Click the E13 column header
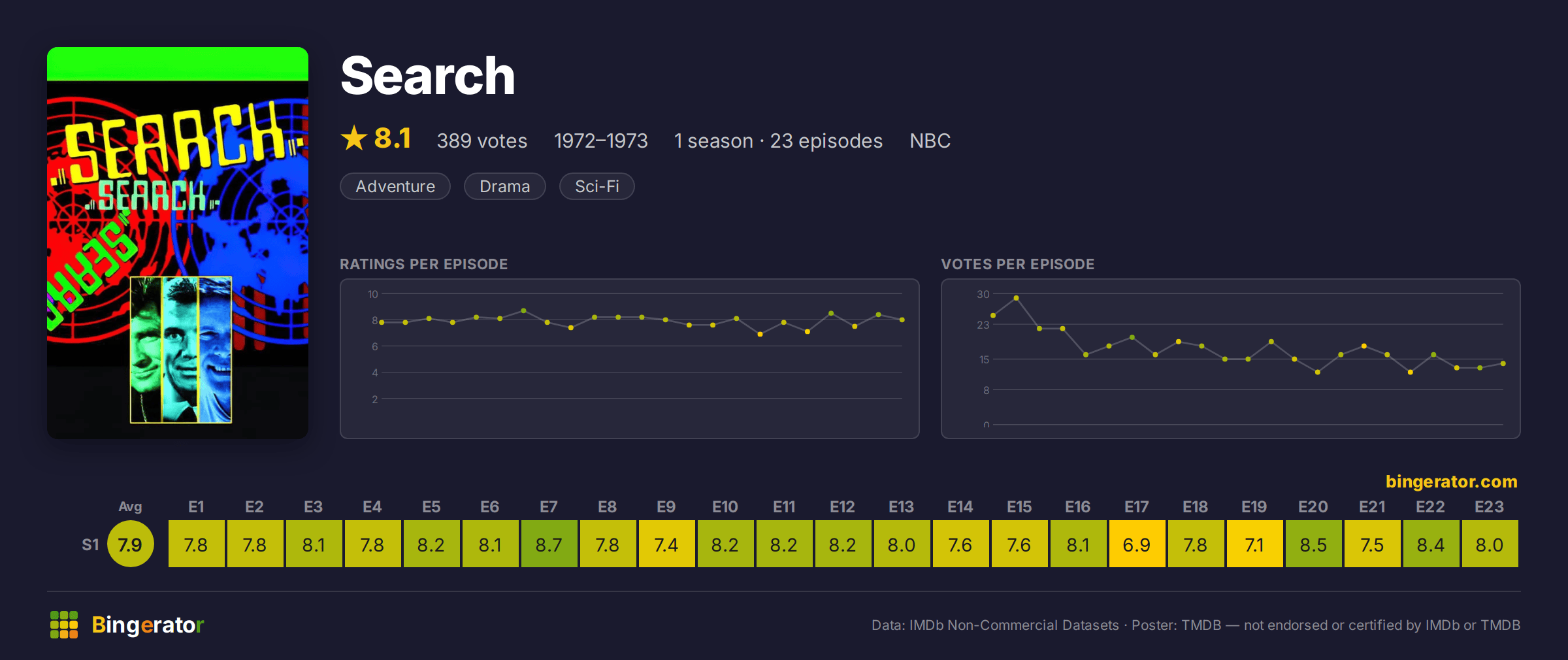Image resolution: width=1568 pixels, height=660 pixels. [901, 506]
